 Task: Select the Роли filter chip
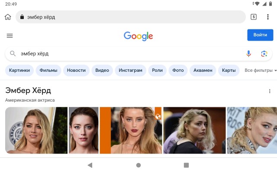point(158,70)
